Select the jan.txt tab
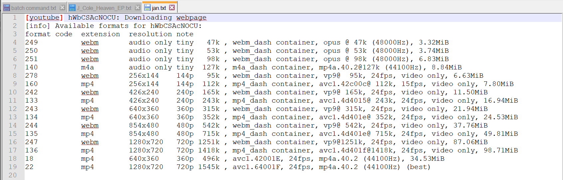 tap(159, 7)
